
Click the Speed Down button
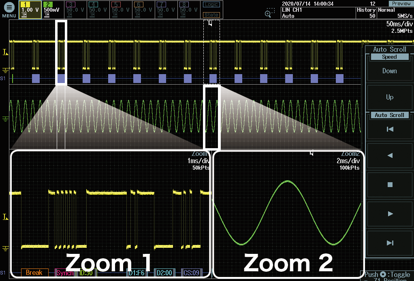pyautogui.click(x=390, y=71)
